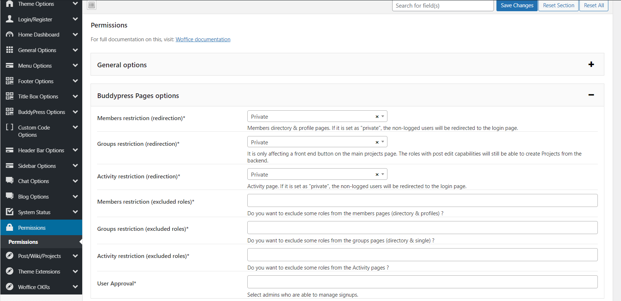Image resolution: width=621 pixels, height=301 pixels.
Task: Click the Reset Section button
Action: point(558,5)
